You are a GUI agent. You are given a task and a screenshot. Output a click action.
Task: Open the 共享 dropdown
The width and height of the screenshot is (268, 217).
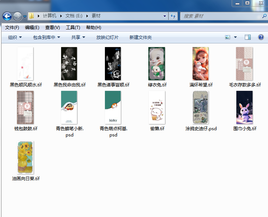pos(78,37)
